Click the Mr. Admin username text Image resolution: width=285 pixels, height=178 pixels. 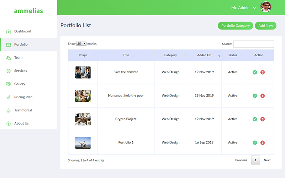pos(240,7)
